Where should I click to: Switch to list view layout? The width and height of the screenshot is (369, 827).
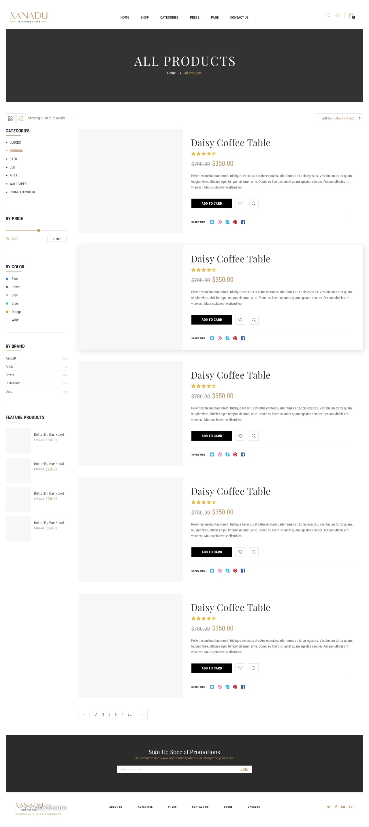click(21, 118)
